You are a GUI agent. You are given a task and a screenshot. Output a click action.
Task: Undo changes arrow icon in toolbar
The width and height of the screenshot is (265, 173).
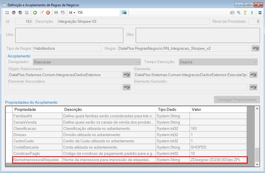click(63, 12)
